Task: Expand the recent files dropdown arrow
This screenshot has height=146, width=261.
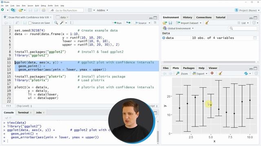Action: click(25, 10)
